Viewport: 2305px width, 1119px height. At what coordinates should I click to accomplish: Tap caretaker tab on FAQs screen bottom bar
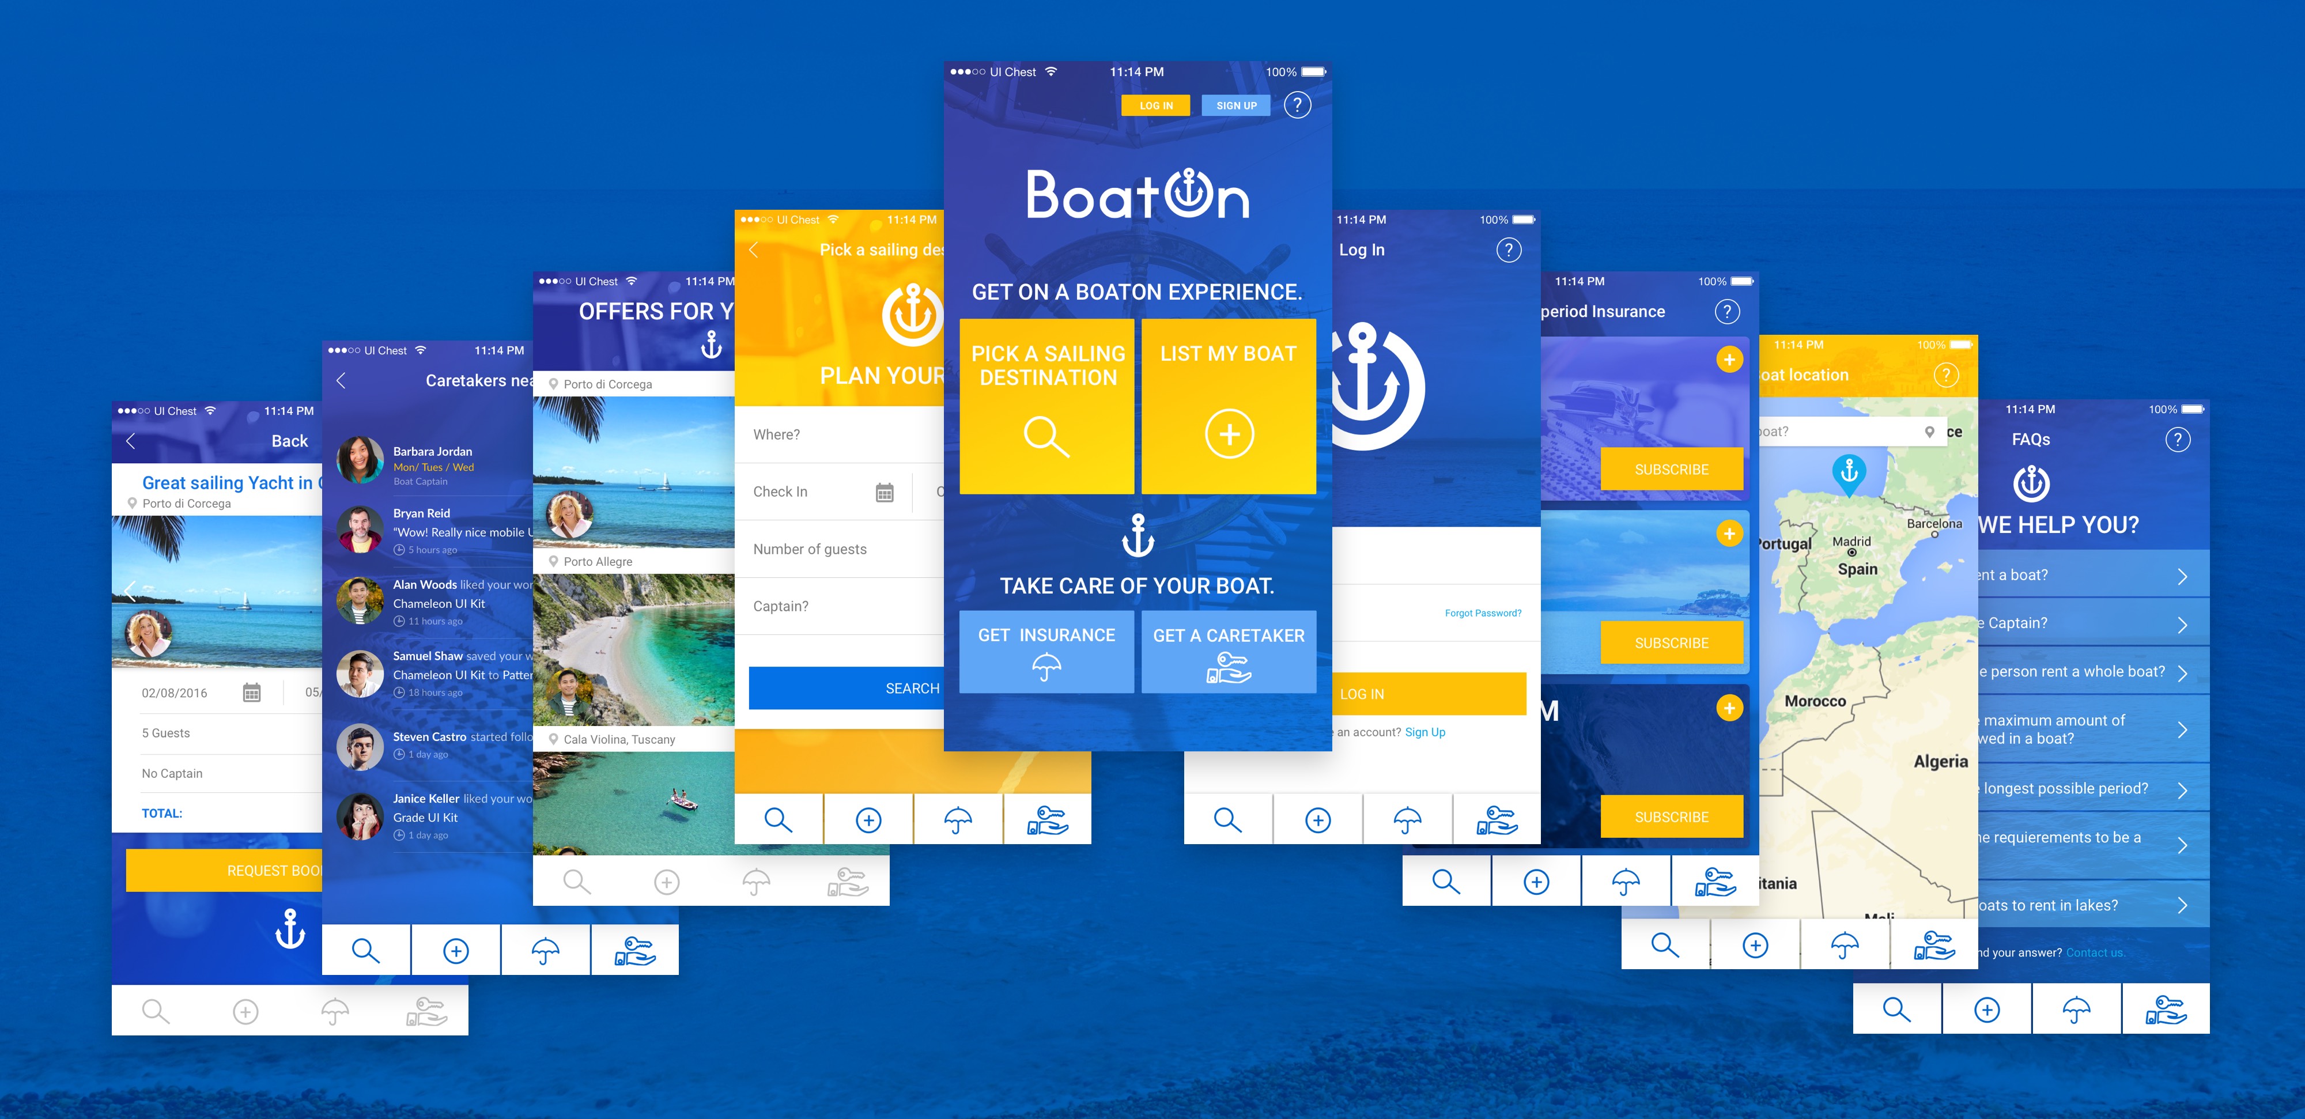(2166, 1009)
